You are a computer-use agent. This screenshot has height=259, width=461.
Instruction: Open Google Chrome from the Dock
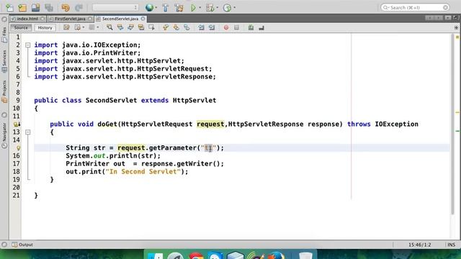tap(197, 256)
